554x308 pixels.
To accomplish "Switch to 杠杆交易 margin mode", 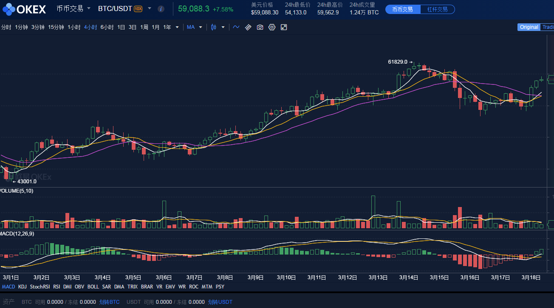I will 437,9.
